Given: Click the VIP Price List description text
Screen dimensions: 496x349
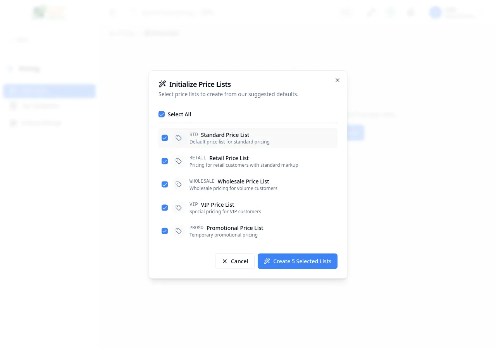Looking at the screenshot, I should point(225,212).
